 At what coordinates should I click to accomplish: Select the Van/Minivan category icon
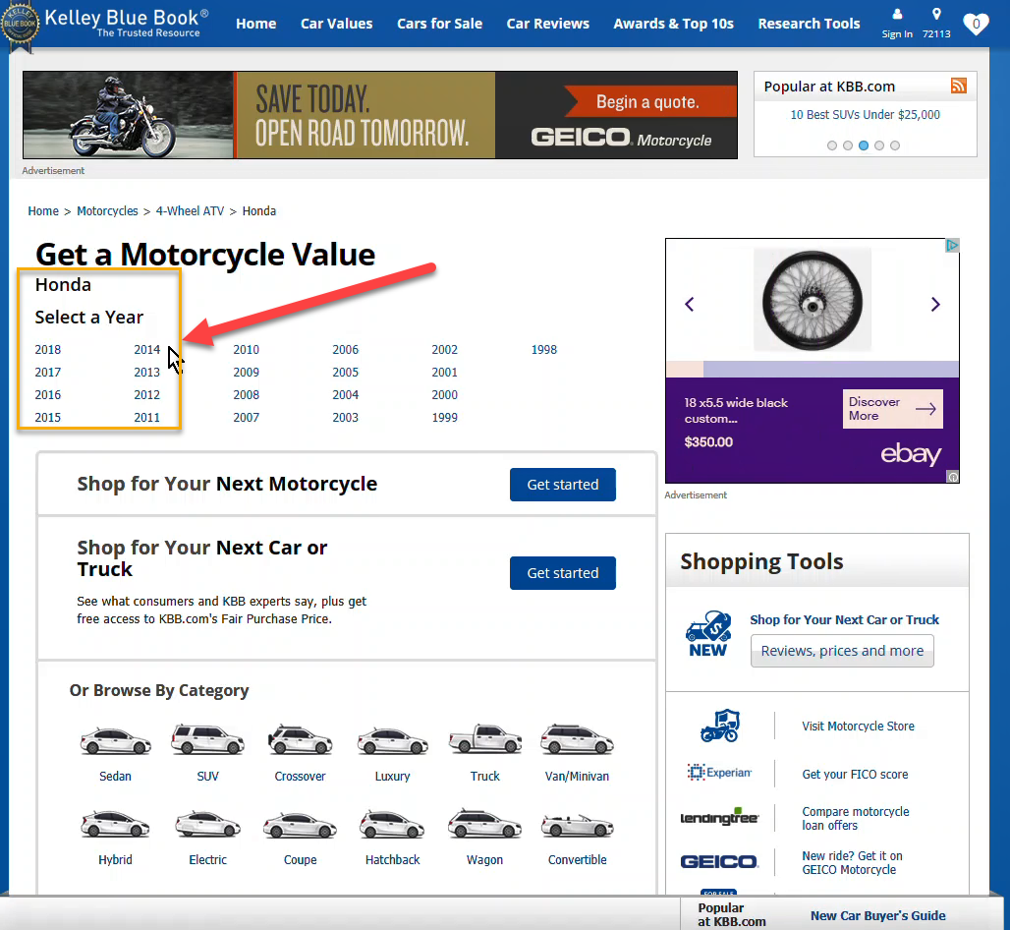[x=577, y=740]
